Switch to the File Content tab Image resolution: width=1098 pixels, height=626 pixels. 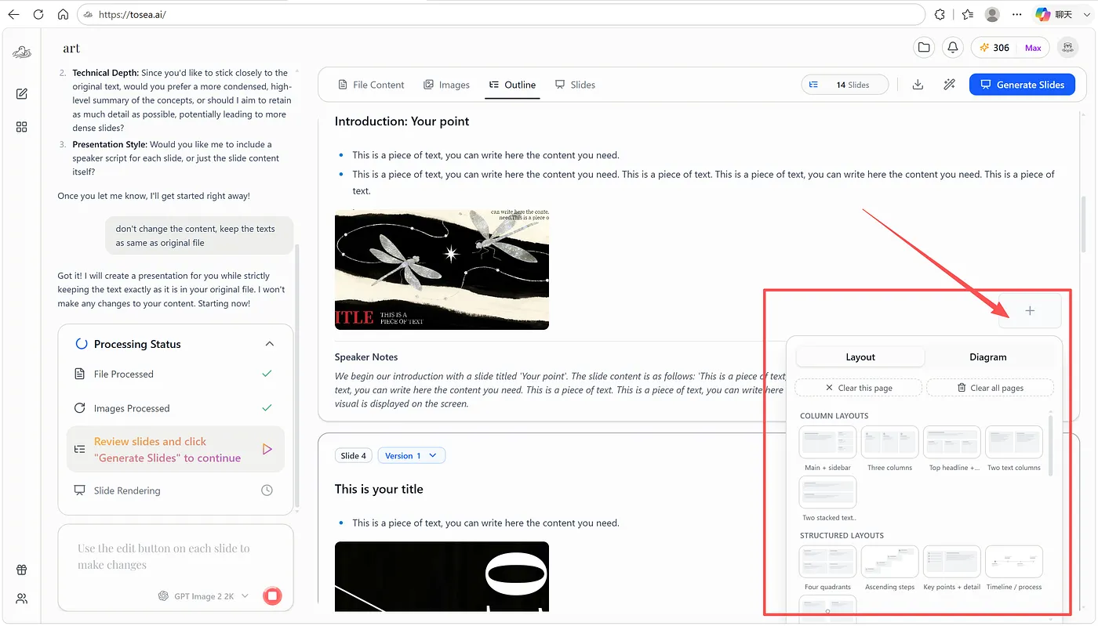tap(371, 85)
